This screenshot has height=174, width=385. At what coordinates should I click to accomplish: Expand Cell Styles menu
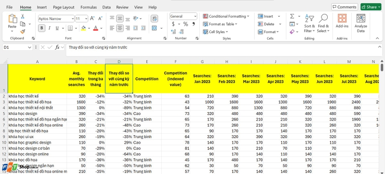coord(215,32)
